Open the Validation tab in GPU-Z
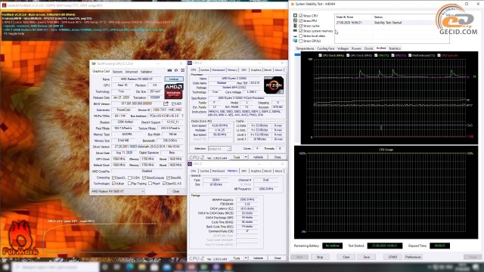Viewport: 484px width, 272px height. tap(146, 72)
